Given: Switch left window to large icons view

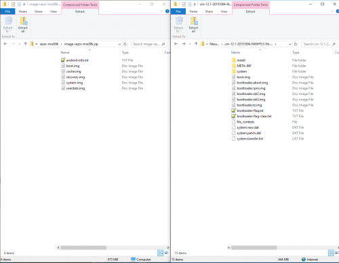Looking at the screenshot, I should pos(166,253).
